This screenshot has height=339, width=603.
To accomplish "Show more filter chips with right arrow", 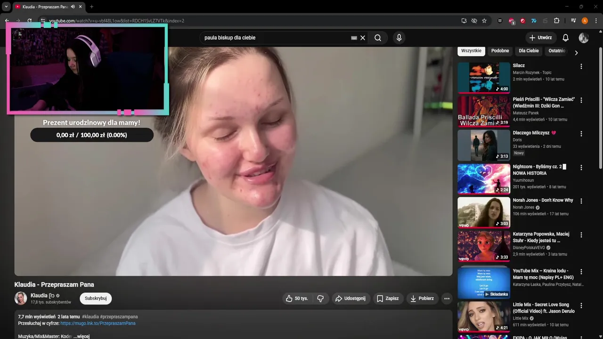I will pyautogui.click(x=576, y=52).
